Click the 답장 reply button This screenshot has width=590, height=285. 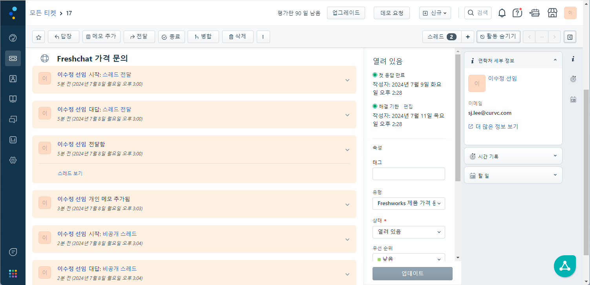(64, 37)
